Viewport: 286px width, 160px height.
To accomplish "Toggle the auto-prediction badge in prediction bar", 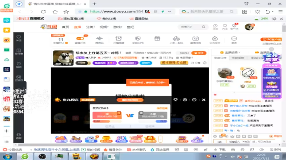I will [x=88, y=100].
